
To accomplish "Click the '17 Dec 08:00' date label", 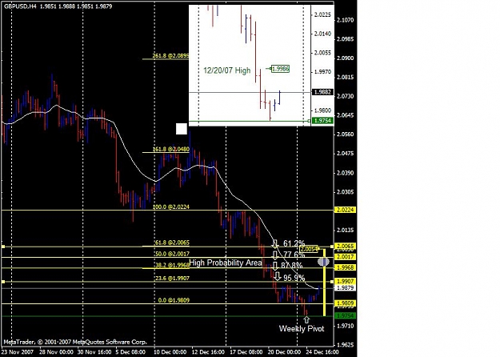I will tap(246, 352).
